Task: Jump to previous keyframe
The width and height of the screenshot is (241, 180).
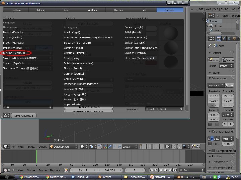Action: coord(156,170)
